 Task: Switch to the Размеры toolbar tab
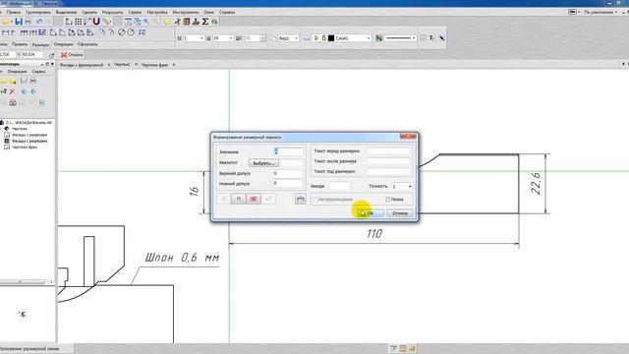pyautogui.click(x=40, y=44)
